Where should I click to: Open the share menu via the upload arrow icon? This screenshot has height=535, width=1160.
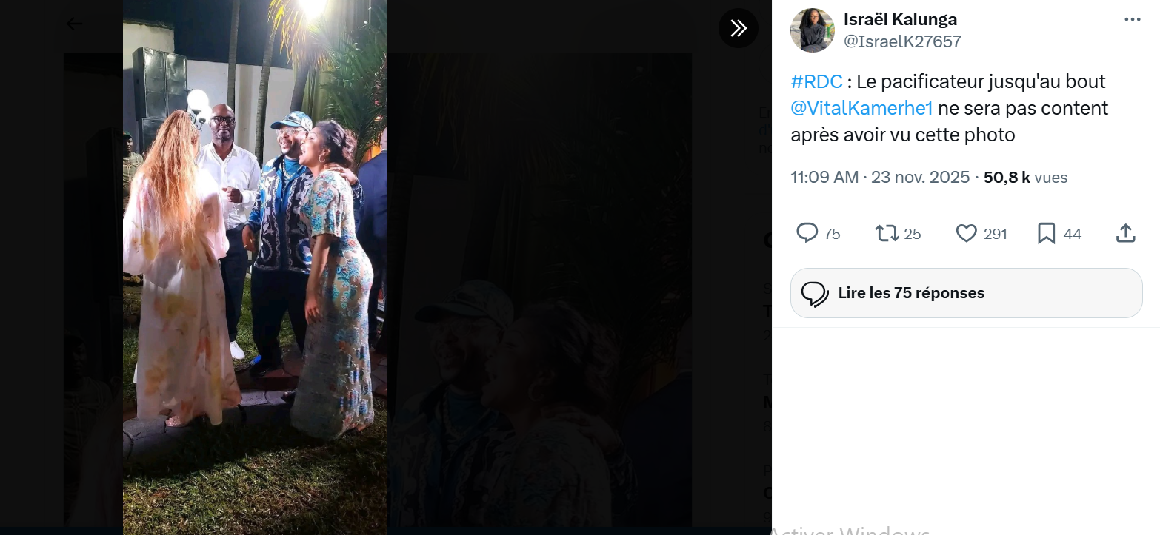click(1125, 234)
